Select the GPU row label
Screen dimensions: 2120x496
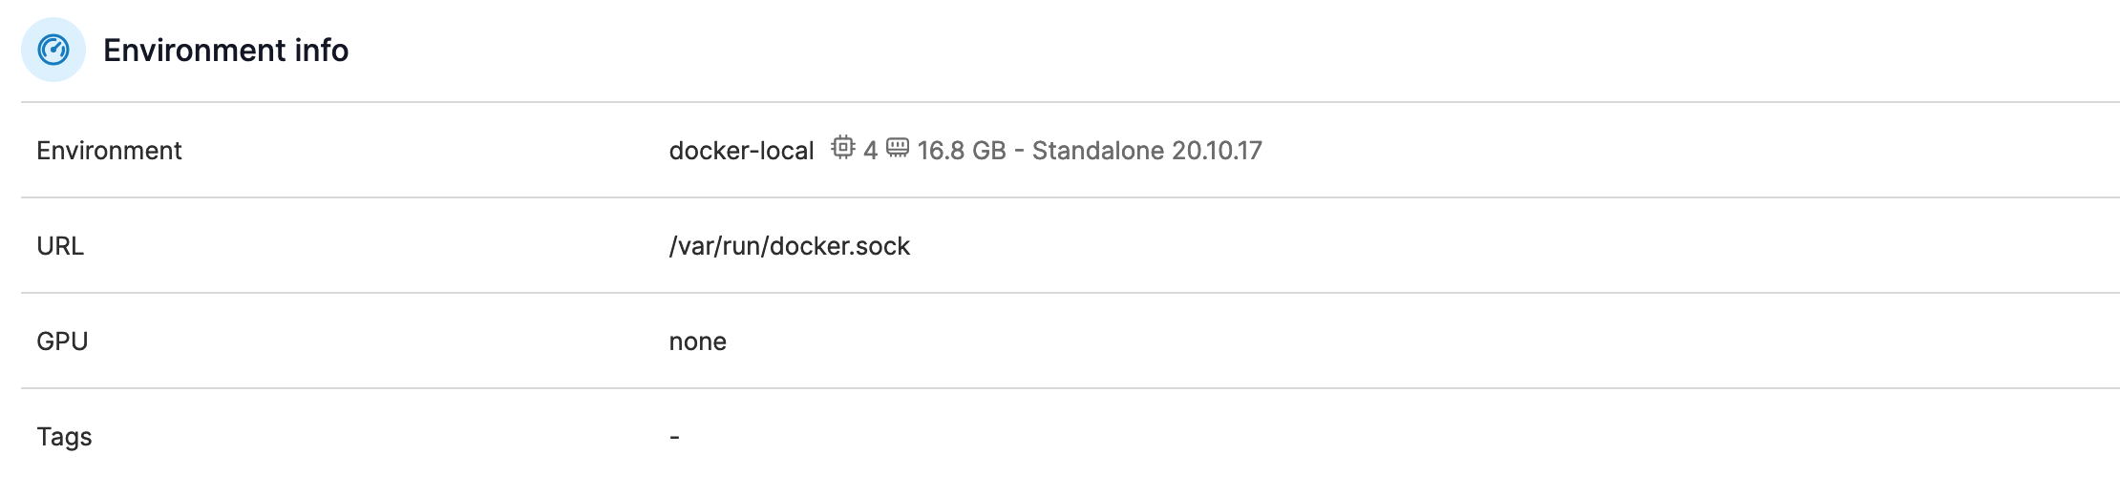click(62, 341)
